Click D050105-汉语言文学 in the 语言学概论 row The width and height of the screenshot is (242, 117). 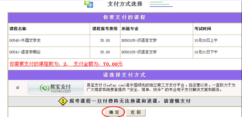pyautogui.click(x=139, y=52)
